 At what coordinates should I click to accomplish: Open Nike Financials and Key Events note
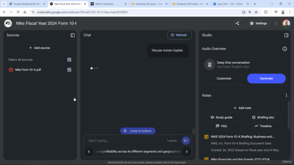click(x=240, y=159)
